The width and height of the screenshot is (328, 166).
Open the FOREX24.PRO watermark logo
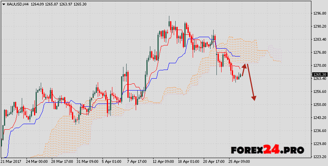[267, 150]
